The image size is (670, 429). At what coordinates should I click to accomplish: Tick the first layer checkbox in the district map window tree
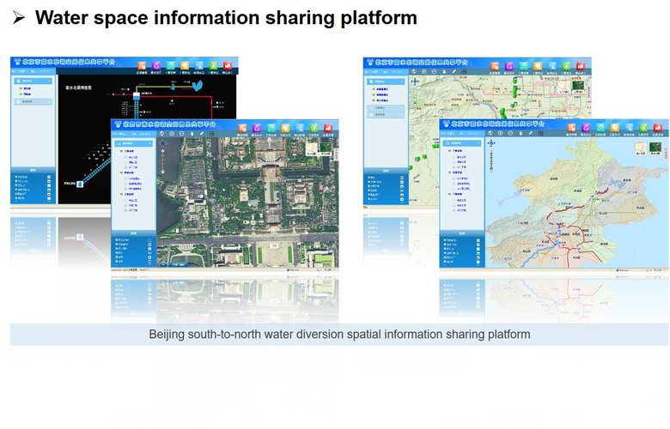pos(454,157)
